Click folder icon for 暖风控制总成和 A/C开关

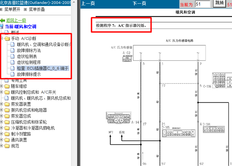(x=7, y=92)
